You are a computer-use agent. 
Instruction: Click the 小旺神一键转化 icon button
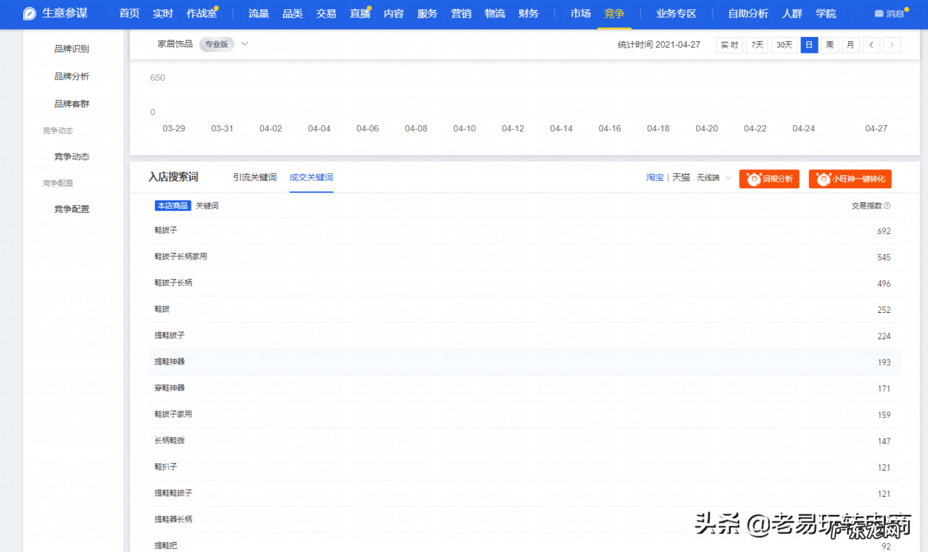point(850,179)
